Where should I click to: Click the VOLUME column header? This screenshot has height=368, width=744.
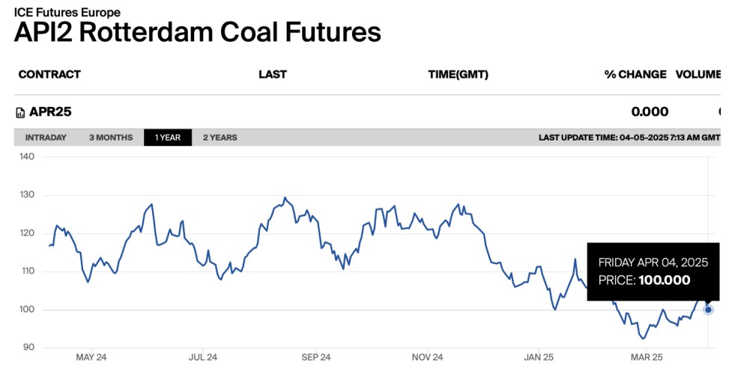698,74
